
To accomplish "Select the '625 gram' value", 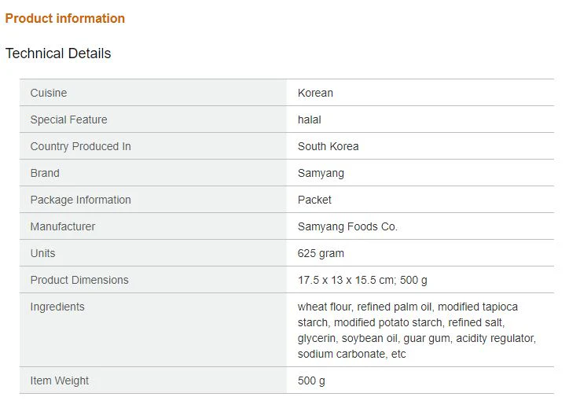I will point(321,253).
